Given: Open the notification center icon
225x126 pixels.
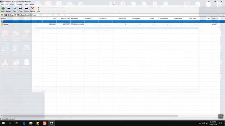Looking at the screenshot, I should 220,123.
